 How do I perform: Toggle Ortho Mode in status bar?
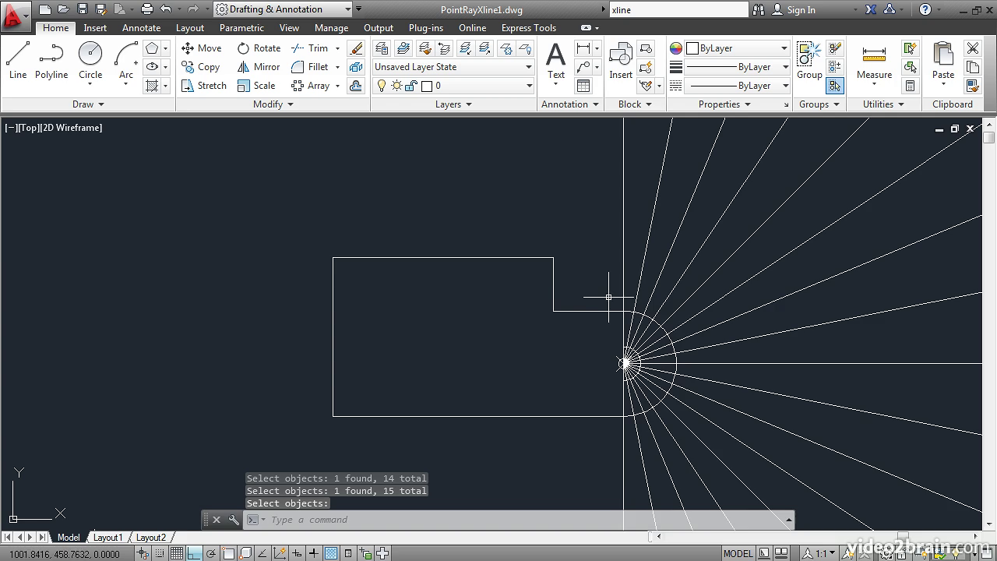[x=194, y=554]
